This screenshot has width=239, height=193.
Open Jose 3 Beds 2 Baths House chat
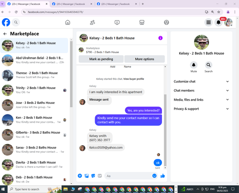coord(34,105)
